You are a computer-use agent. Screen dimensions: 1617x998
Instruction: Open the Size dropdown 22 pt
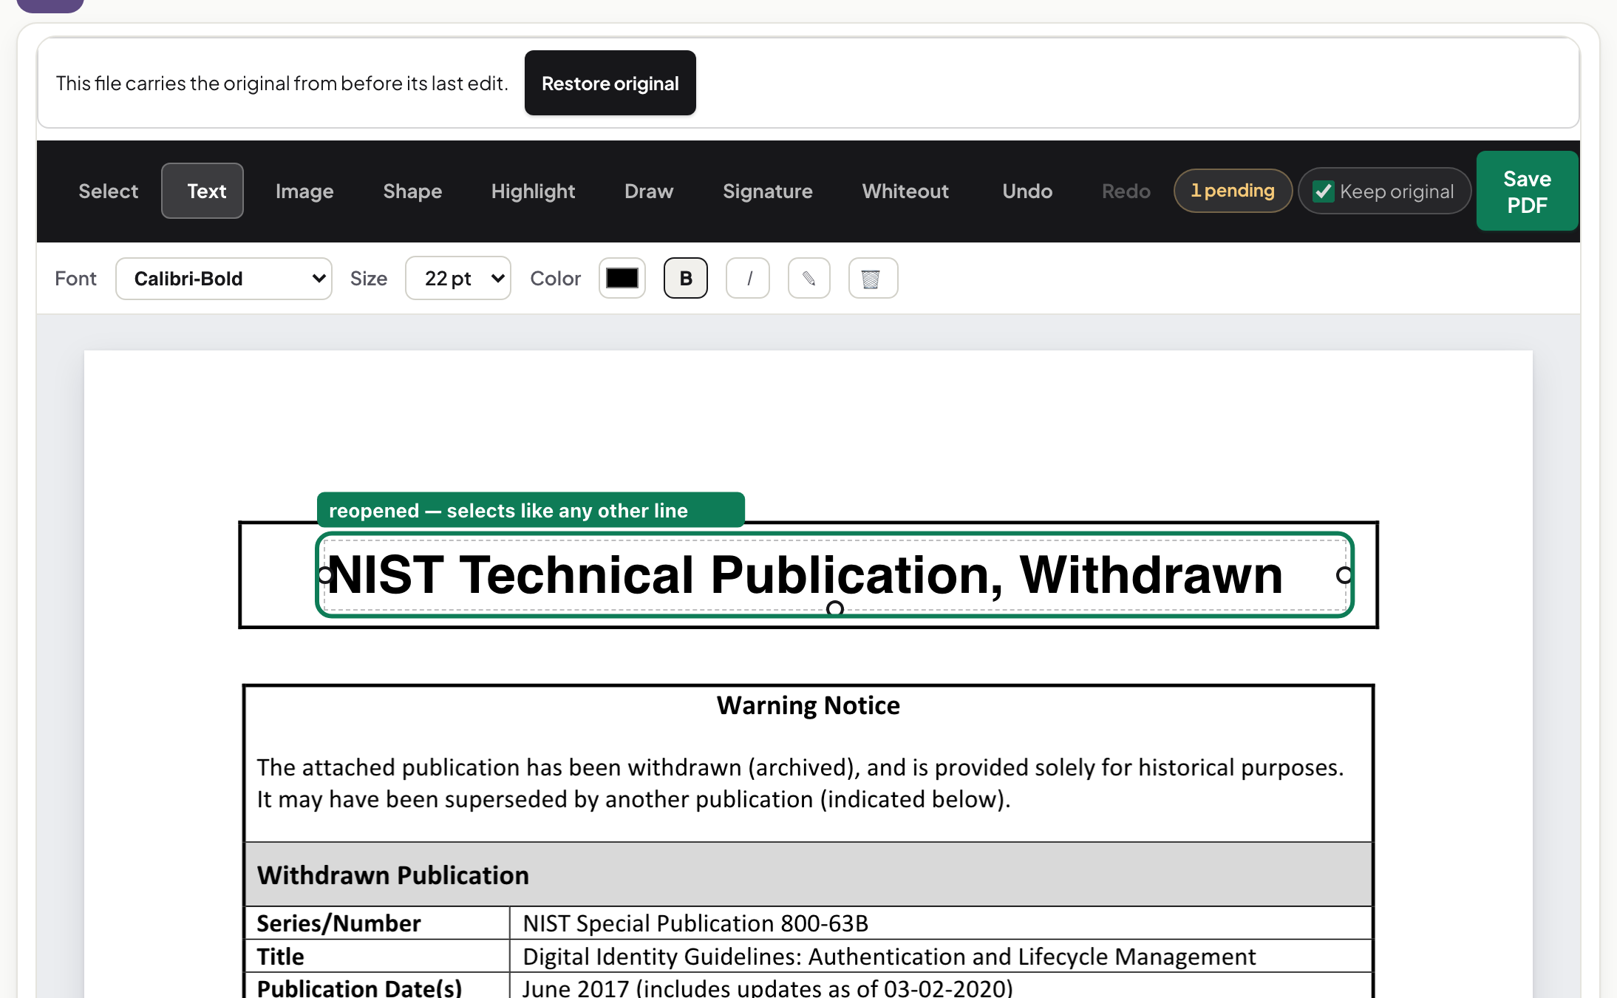pos(457,278)
